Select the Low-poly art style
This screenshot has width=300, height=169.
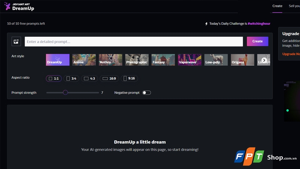(216, 60)
